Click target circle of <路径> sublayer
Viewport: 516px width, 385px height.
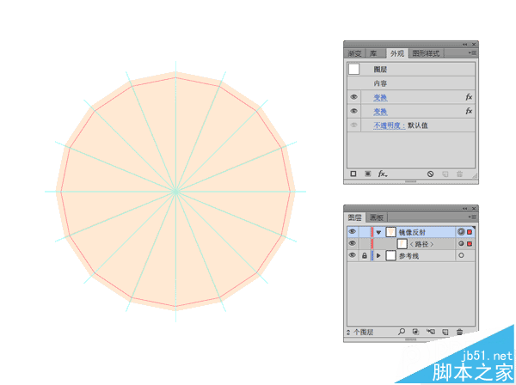[x=461, y=243]
